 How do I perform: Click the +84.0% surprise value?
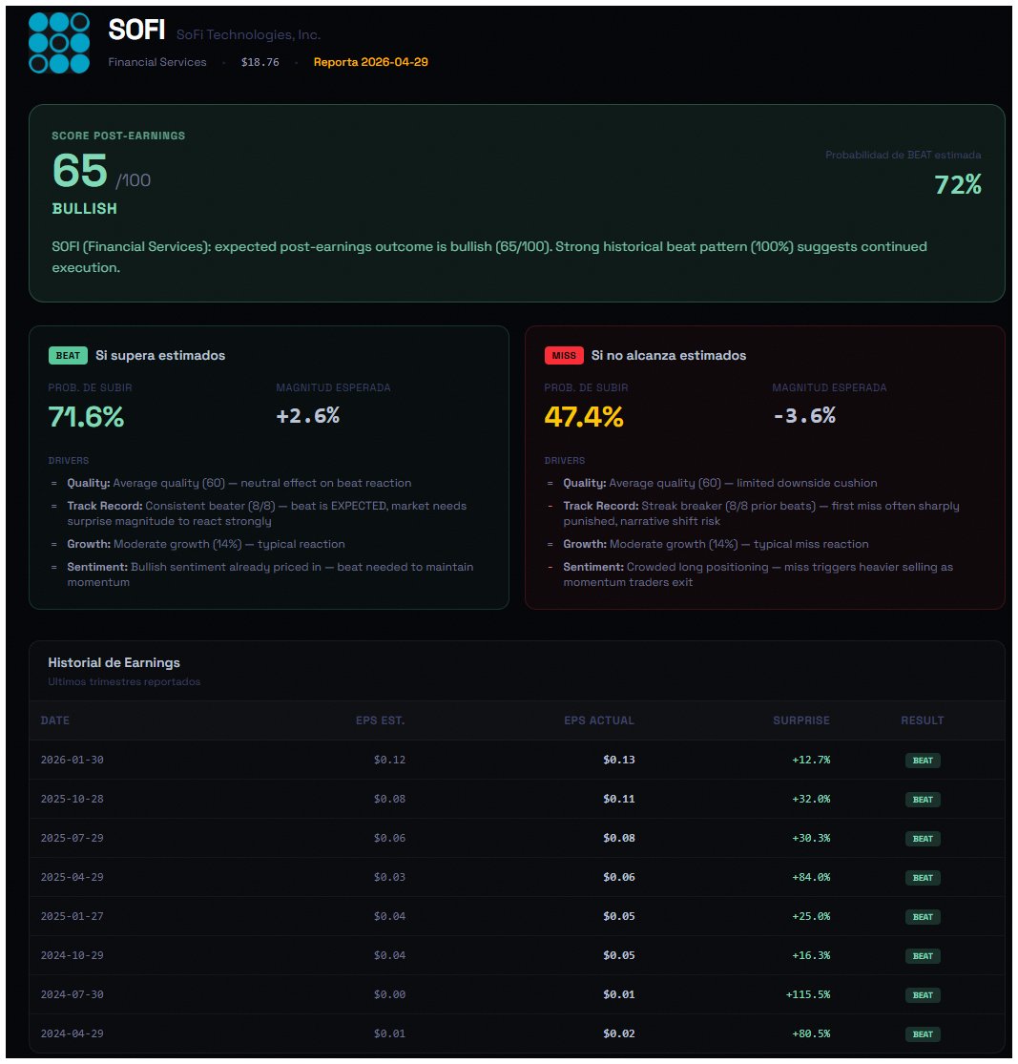[x=811, y=877]
